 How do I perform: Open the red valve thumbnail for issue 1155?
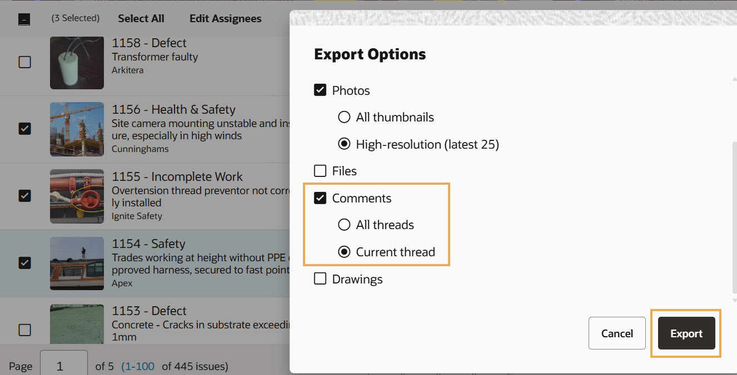pos(77,196)
